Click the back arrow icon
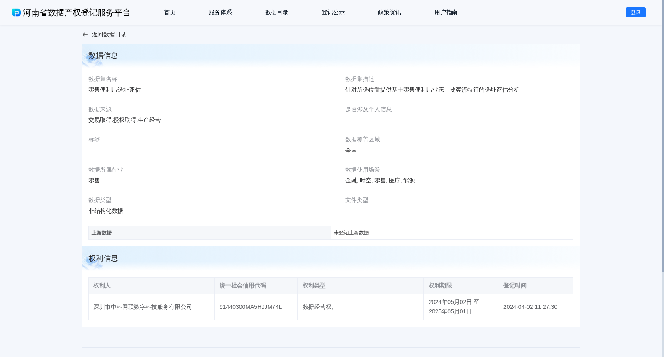The width and height of the screenshot is (664, 357). pyautogui.click(x=85, y=35)
